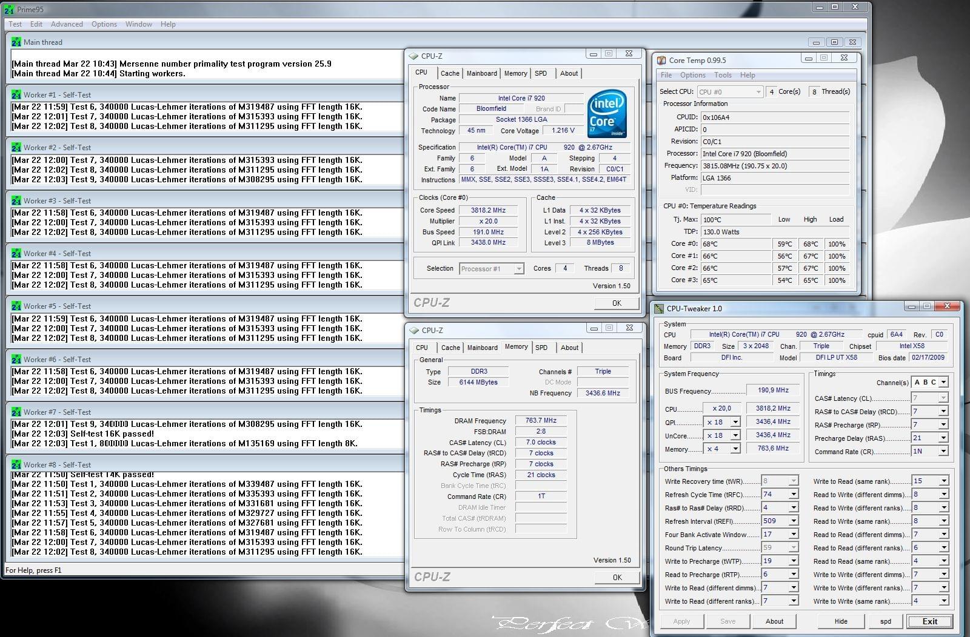The width and height of the screenshot is (970, 637).
Task: Switch to Memory tab in top CPU-Z
Action: [516, 73]
